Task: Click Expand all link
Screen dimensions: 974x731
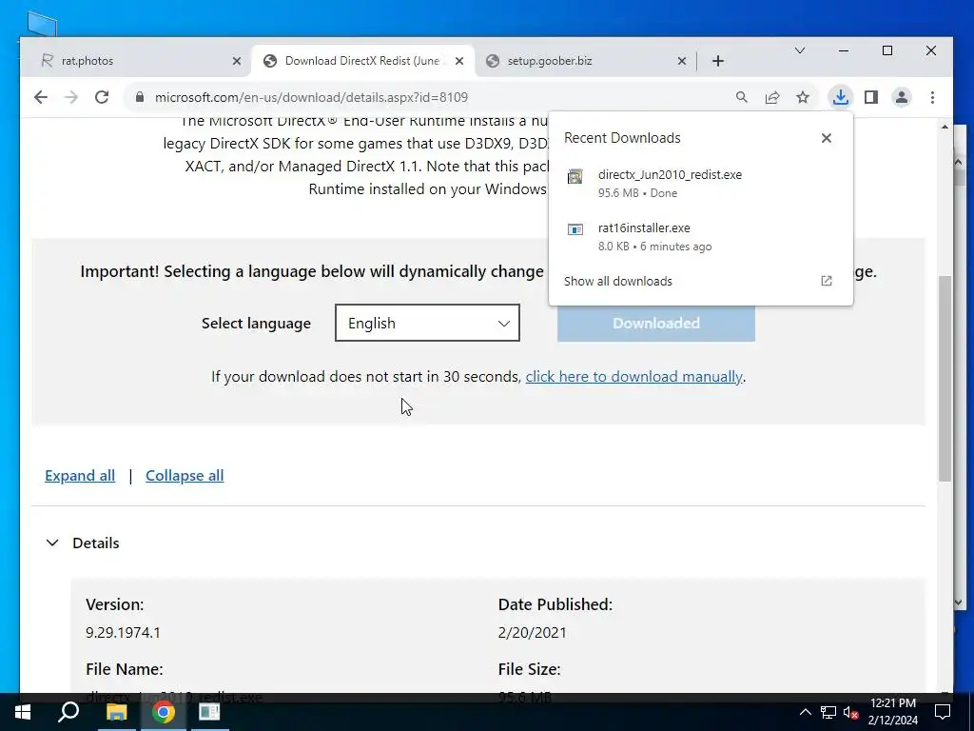Action: pyautogui.click(x=80, y=476)
